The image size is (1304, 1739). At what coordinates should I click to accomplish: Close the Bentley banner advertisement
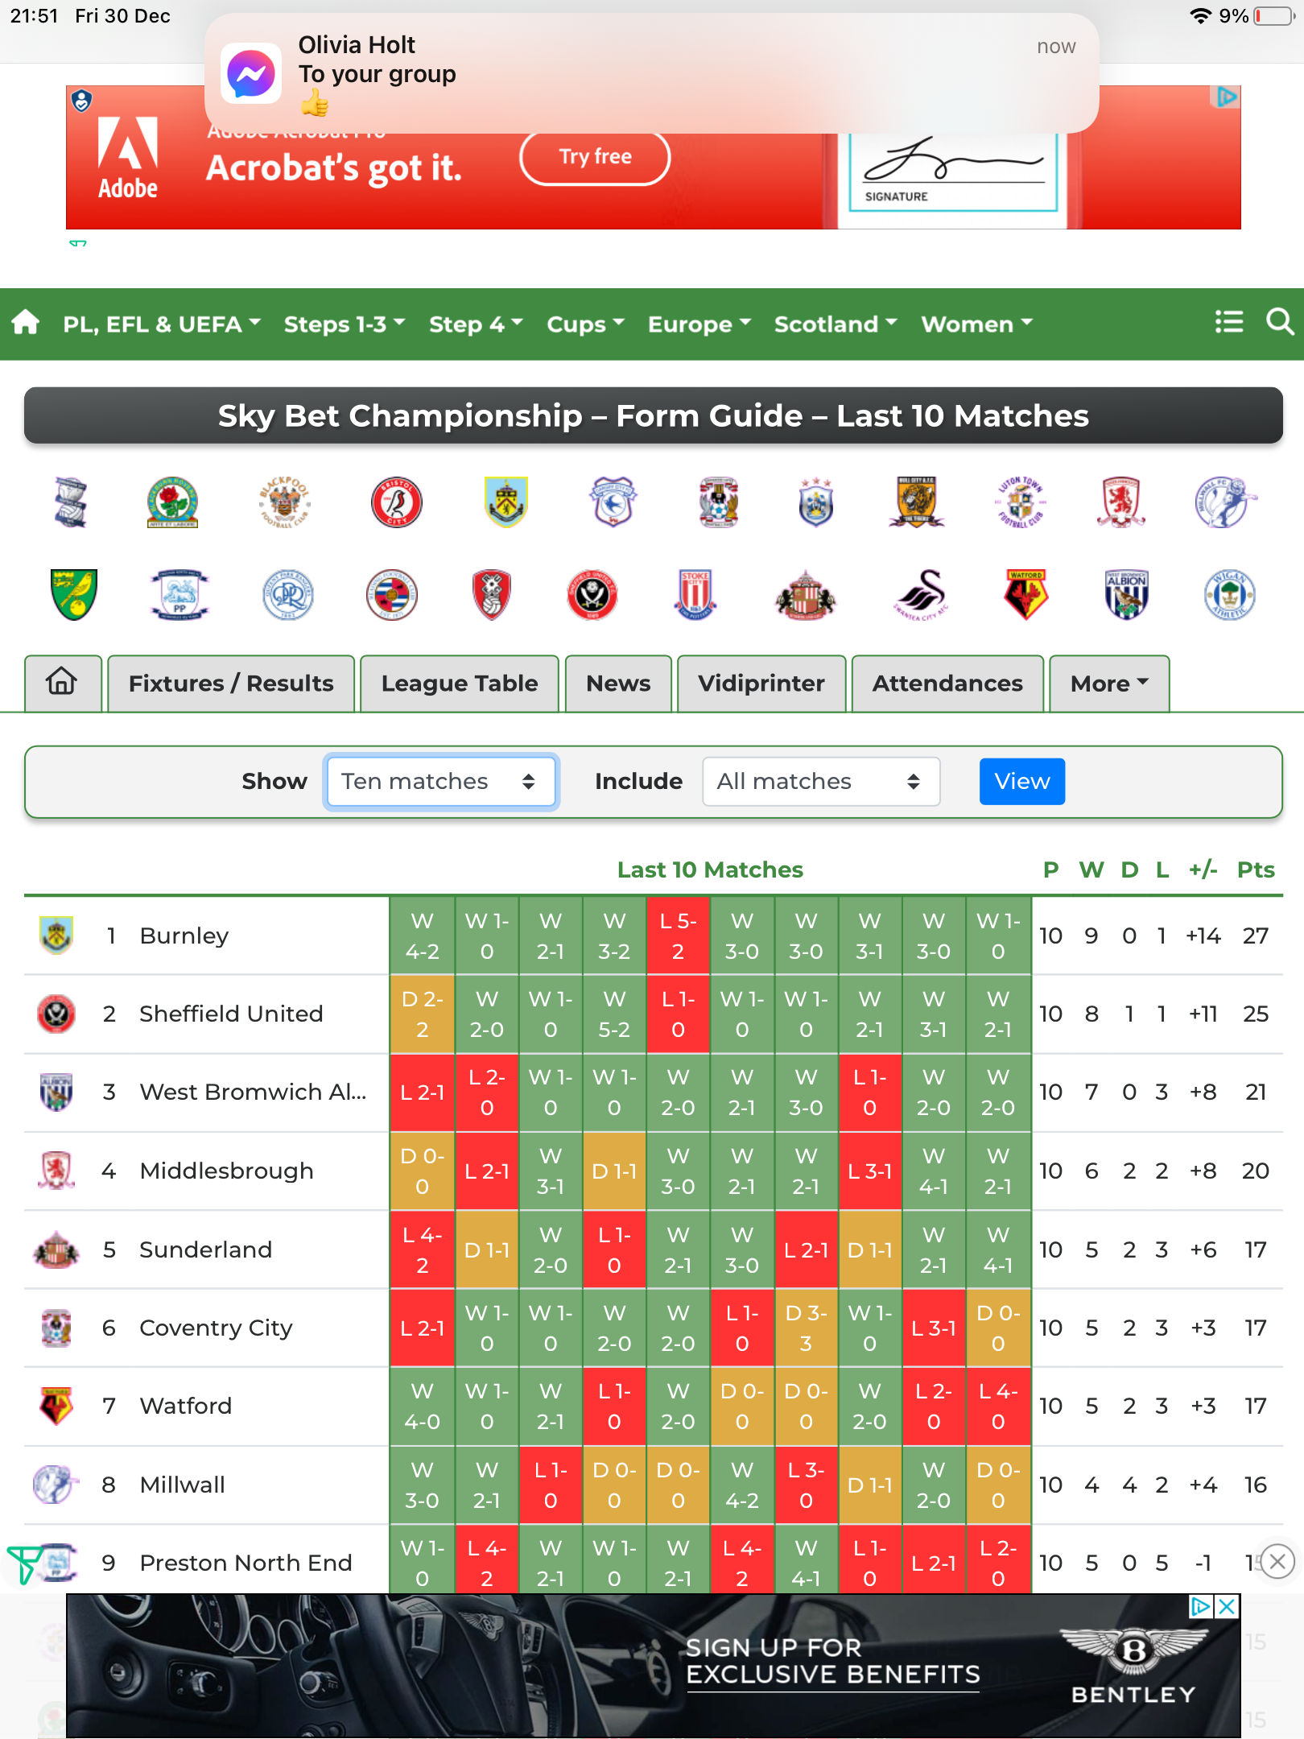point(1227,1607)
